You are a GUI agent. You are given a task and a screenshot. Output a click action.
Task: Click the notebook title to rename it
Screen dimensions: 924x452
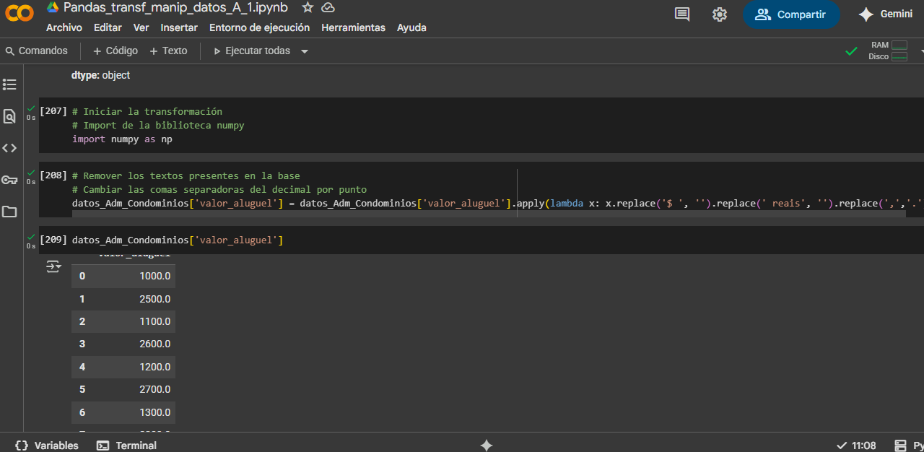175,7
